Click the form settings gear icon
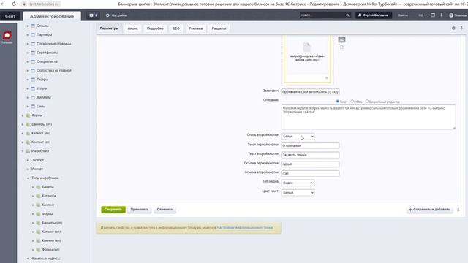This screenshot has width=468, height=263. [x=453, y=28]
